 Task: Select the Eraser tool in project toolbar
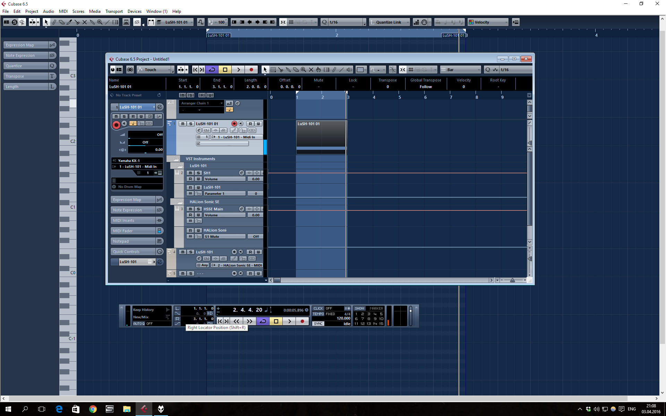pos(296,70)
